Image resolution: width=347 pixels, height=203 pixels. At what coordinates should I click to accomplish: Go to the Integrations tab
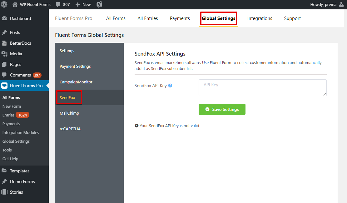tap(260, 18)
